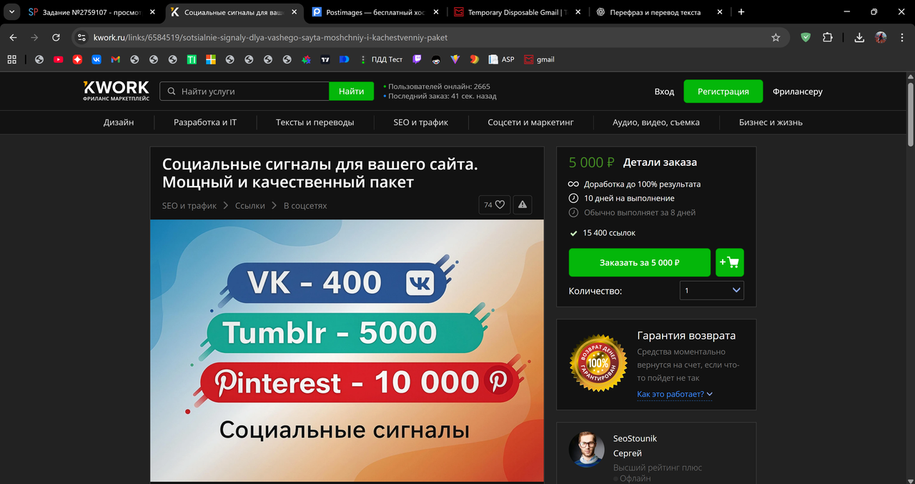The height and width of the screenshot is (484, 915).
Task: Switch to the Temporary Disposable Gmail tab
Action: (x=518, y=12)
